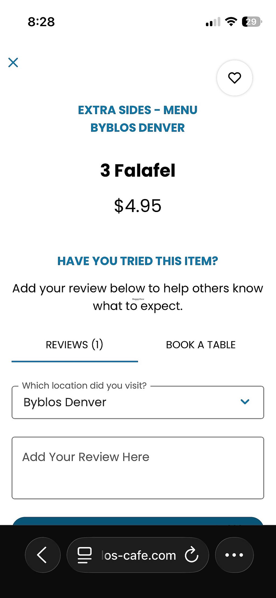Tap the os-cafe.com URL text
This screenshot has height=598, width=276.
(x=139, y=555)
